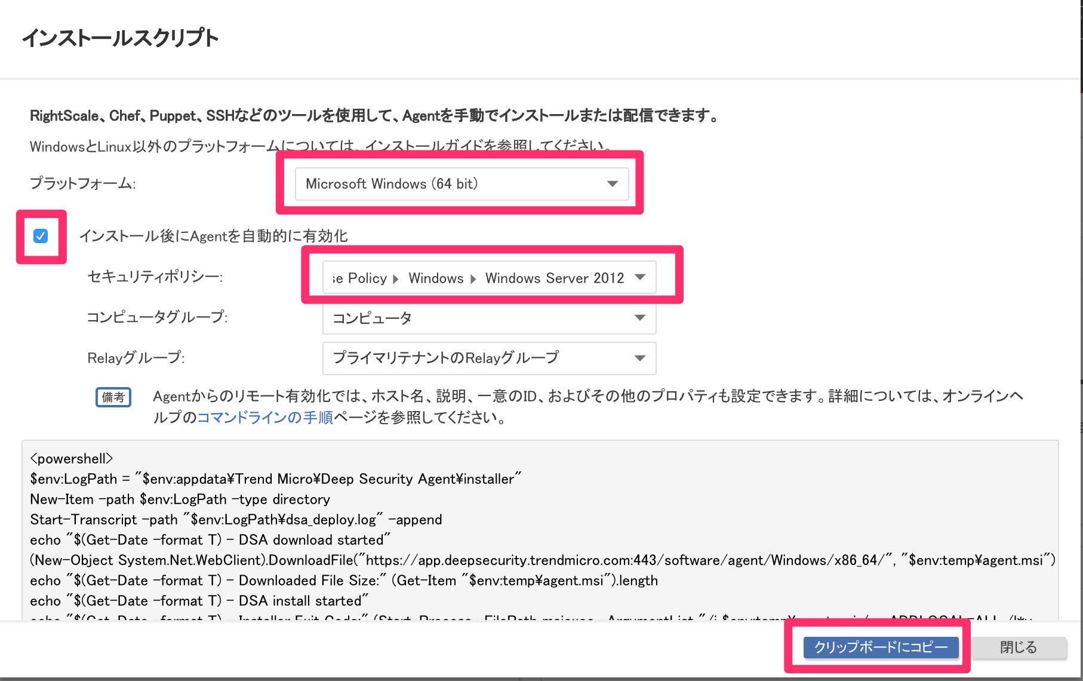Click the インストール後にAgentを自動的に有効化 label text
1083x681 pixels.
213,236
